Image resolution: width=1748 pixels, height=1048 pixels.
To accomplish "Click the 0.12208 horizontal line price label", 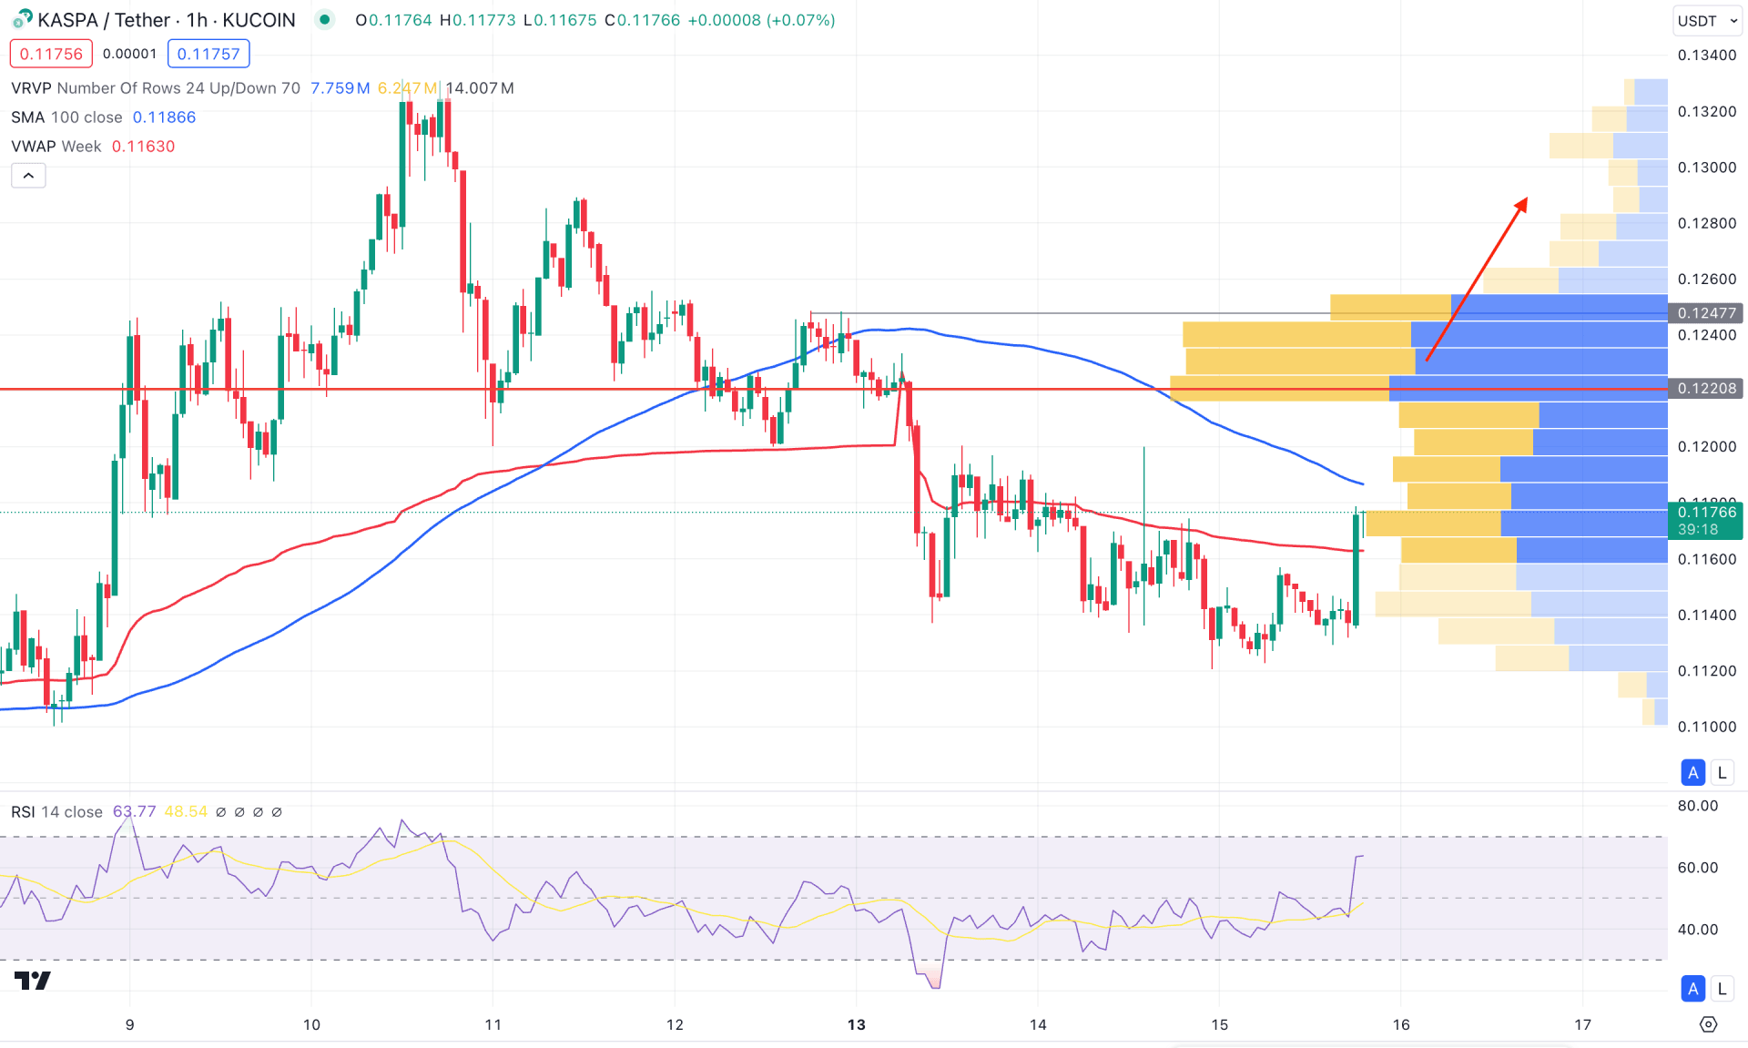I will pos(1706,389).
